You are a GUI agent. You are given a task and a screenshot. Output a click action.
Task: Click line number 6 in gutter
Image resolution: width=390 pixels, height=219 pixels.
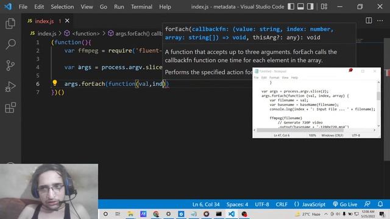pos(38,84)
